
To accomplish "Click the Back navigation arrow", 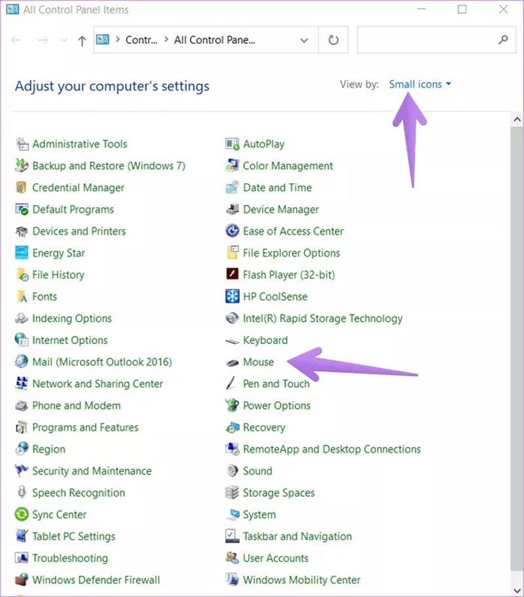I will click(x=16, y=40).
